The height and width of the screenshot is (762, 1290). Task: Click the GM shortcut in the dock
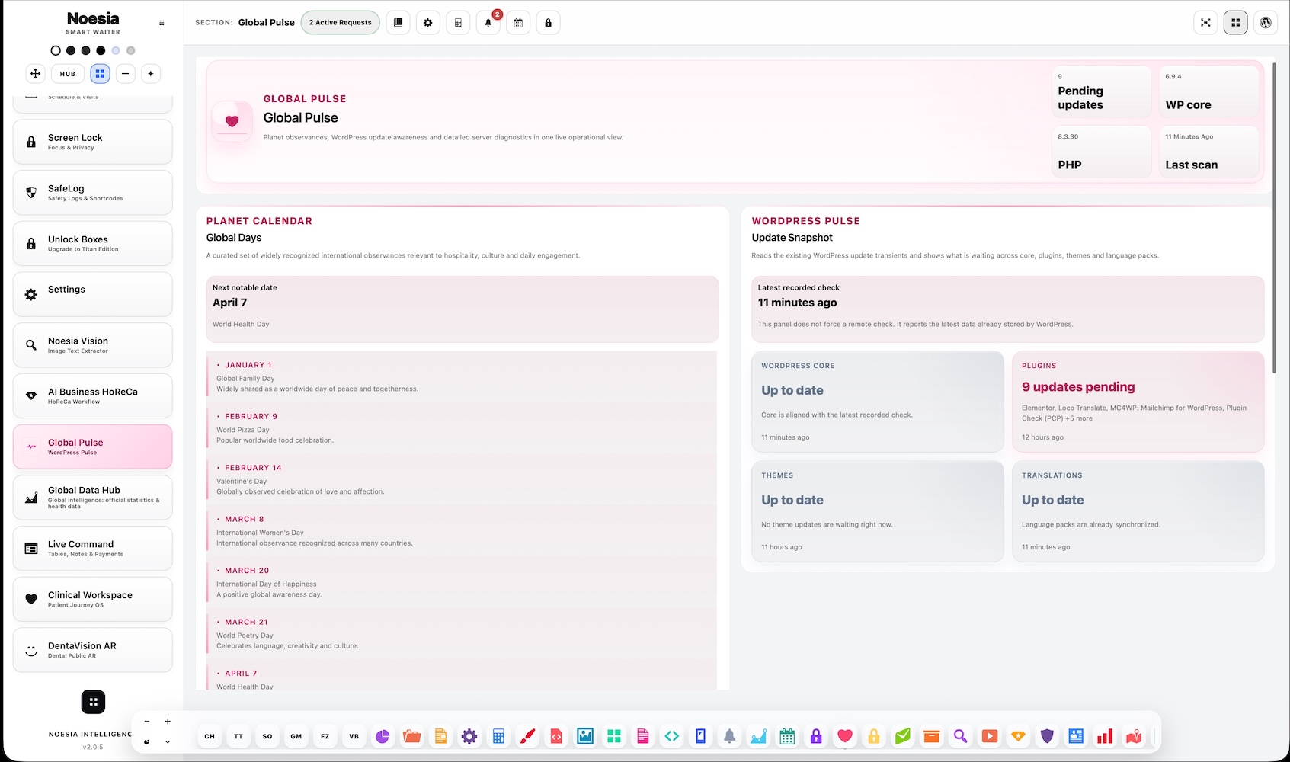tap(296, 736)
